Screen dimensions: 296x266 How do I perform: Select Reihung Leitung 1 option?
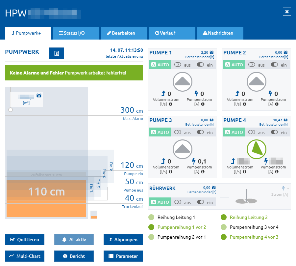(172, 217)
